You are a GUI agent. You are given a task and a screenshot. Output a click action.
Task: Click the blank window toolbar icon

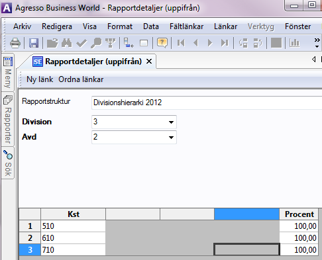point(144,43)
